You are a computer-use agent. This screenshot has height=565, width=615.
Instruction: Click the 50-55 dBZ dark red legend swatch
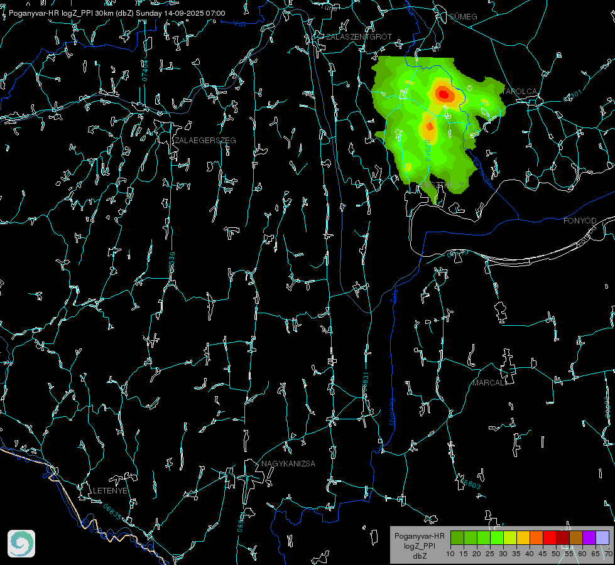(563, 537)
